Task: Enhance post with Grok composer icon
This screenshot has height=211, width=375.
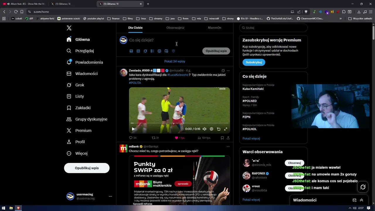Action: click(x=145, y=51)
